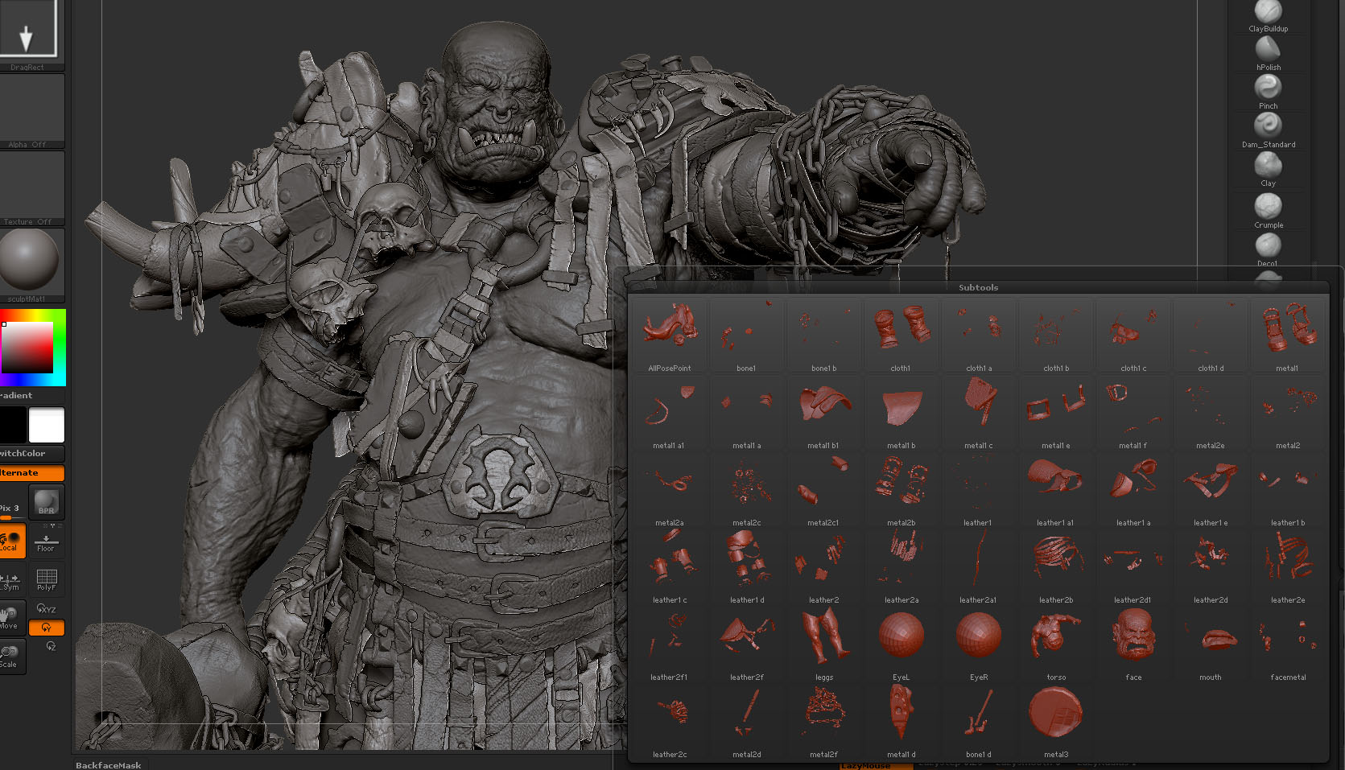Screen dimensions: 1345x770
Task: Select the face subtool
Action: tap(1133, 644)
